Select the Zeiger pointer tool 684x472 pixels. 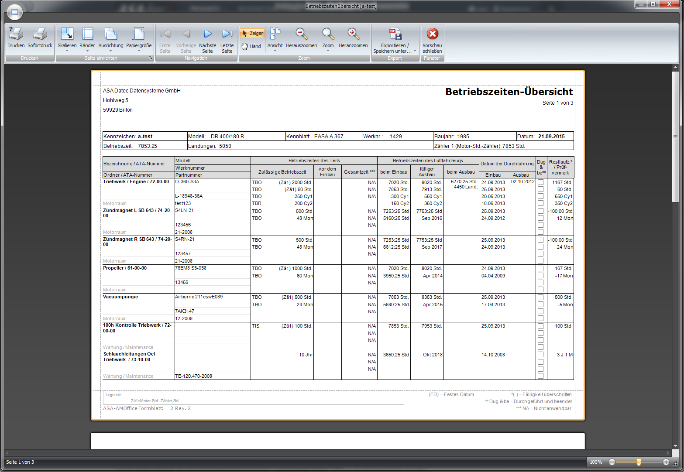pyautogui.click(x=252, y=33)
